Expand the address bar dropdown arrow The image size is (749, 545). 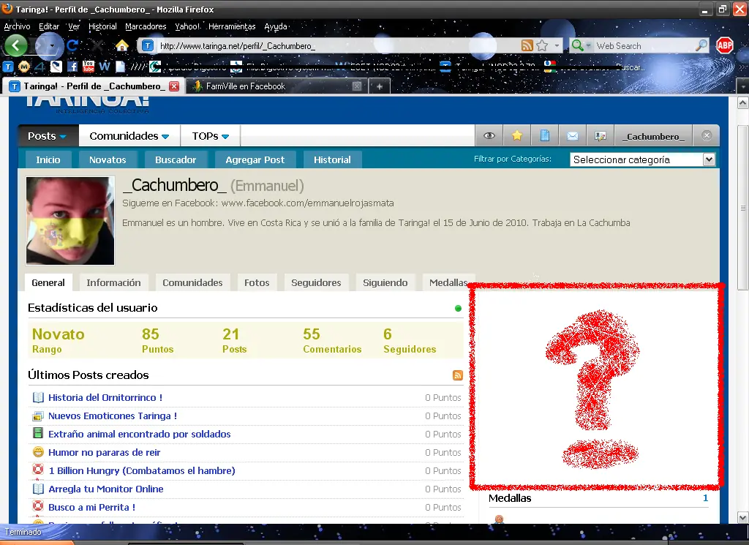[557, 46]
